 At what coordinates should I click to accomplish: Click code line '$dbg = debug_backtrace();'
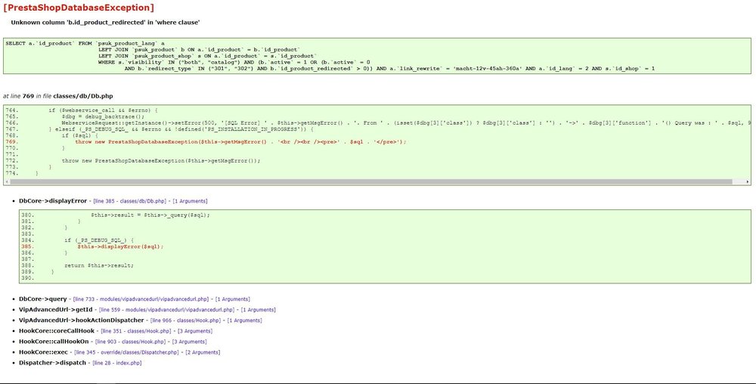103,116
